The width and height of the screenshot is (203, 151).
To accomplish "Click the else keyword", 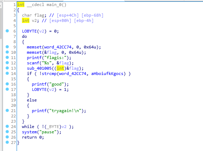I will 32,100.
